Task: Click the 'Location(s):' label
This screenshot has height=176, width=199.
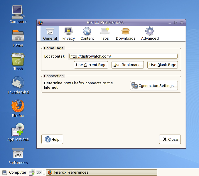Action: (55, 56)
